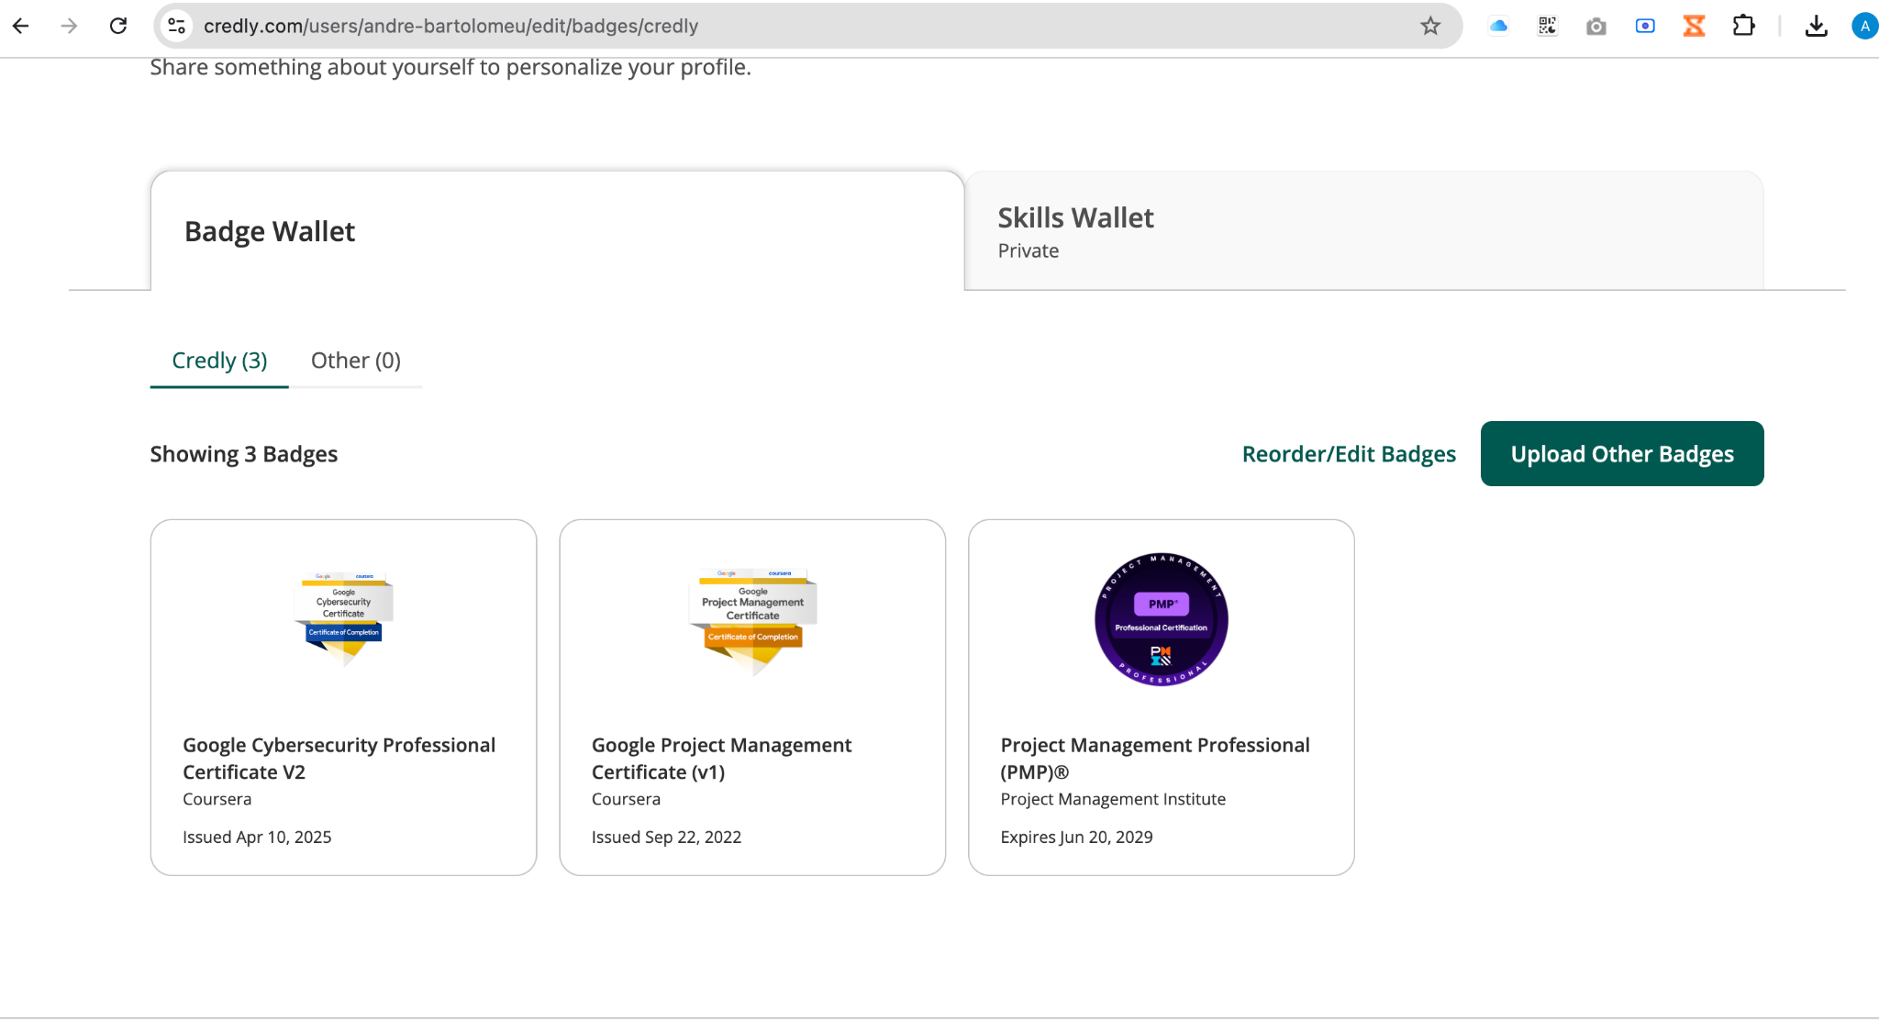
Task: Click 'Share something about yourself' profile text
Action: (x=450, y=68)
